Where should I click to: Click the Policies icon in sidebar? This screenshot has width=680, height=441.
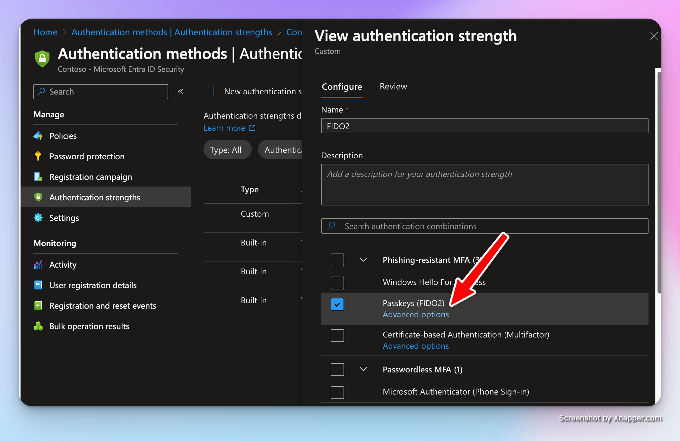(38, 136)
